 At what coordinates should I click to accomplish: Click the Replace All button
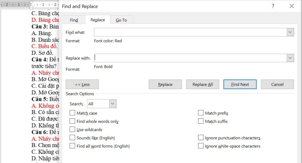pos(203,84)
